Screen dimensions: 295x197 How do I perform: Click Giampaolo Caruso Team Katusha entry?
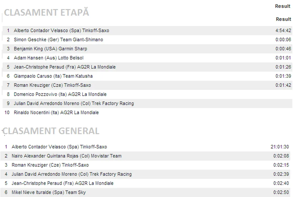tap(53, 76)
